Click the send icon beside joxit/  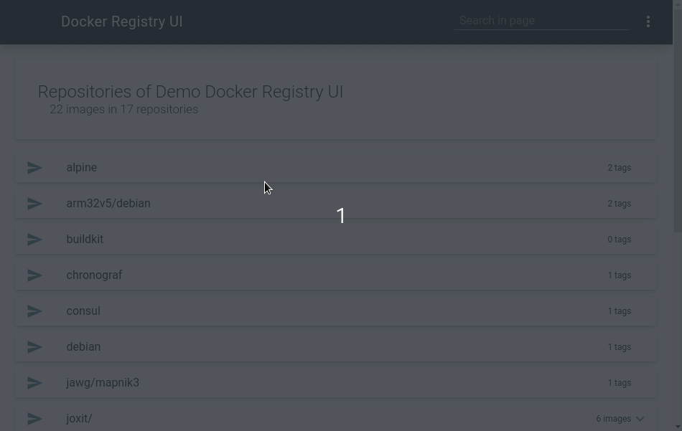[34, 418]
